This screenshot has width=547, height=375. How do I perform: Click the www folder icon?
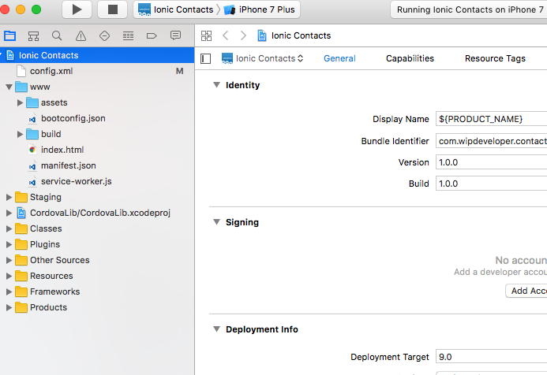21,87
